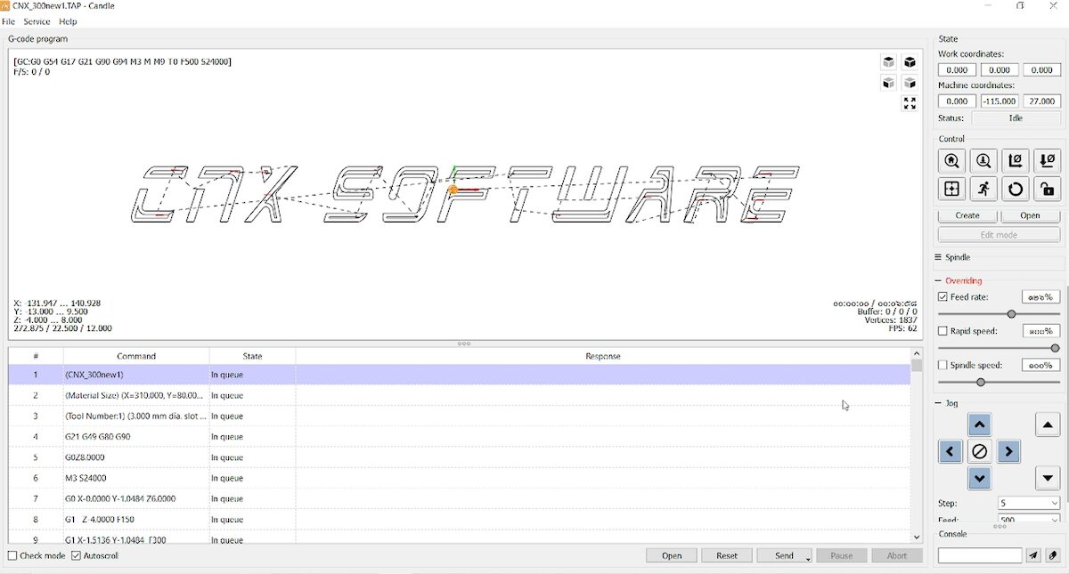Click the safe position running man button

[x=983, y=189]
